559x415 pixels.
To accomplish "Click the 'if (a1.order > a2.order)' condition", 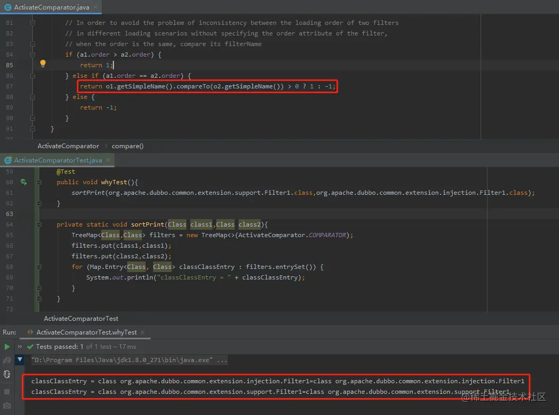I will point(113,55).
